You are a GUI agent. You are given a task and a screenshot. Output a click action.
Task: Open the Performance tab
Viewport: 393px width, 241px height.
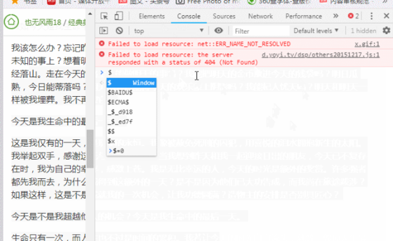(x=304, y=16)
